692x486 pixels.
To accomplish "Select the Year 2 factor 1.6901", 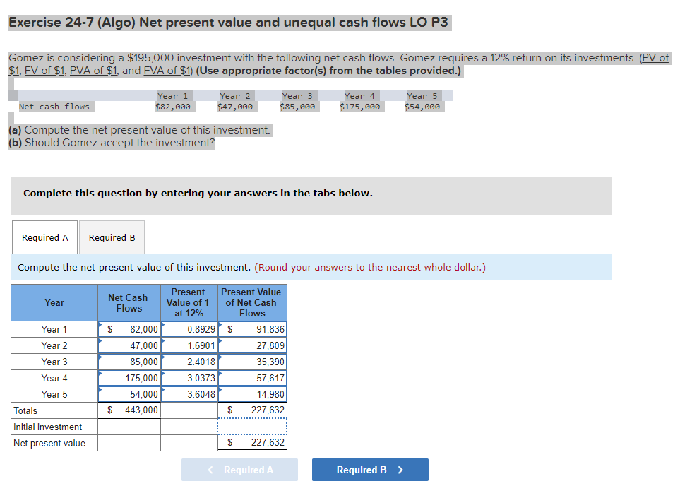I will pyautogui.click(x=188, y=345).
